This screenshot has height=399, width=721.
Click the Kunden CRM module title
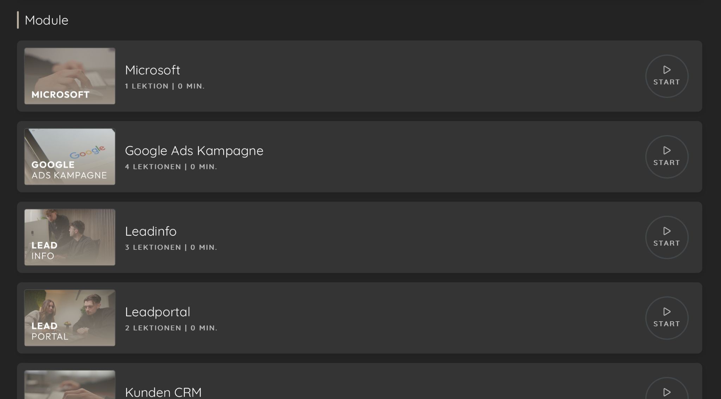coord(163,392)
